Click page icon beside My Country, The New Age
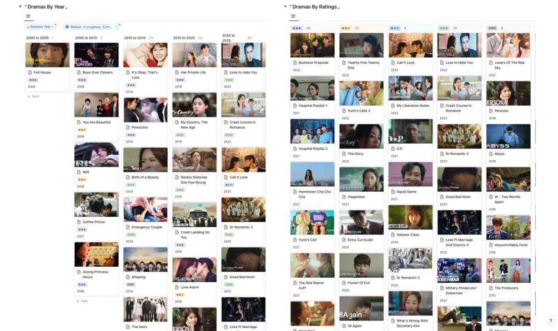Screen dimensions: 558x331 tap(177, 123)
